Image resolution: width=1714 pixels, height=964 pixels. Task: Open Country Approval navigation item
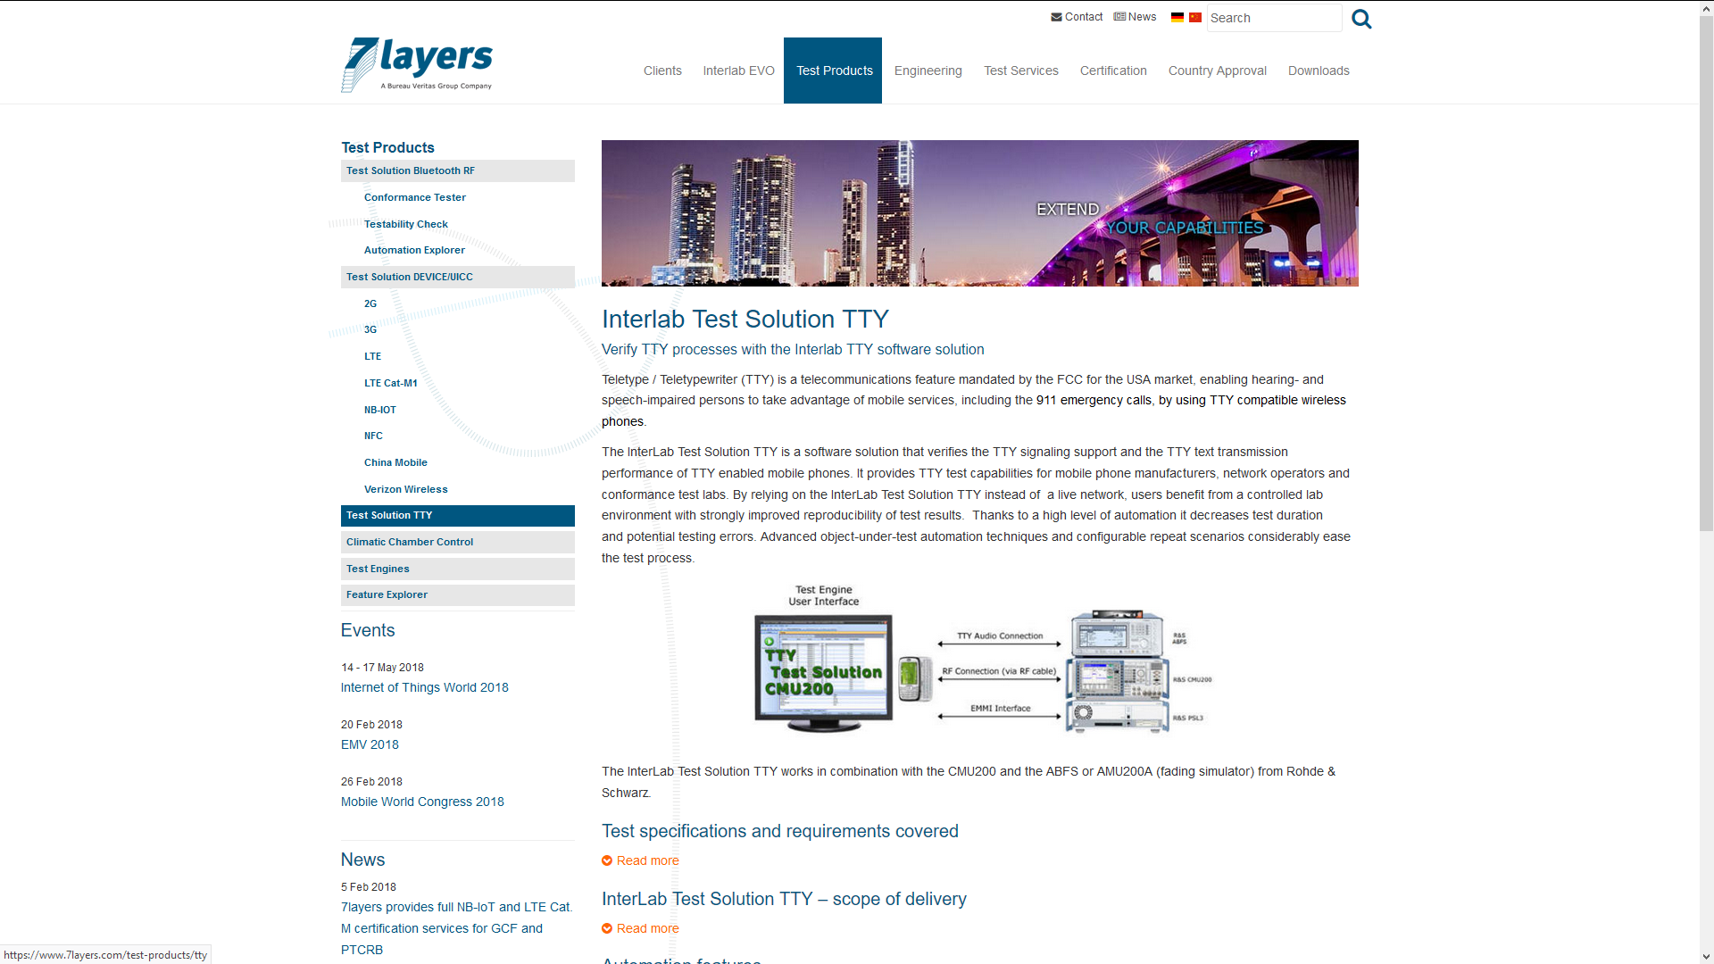(1217, 71)
